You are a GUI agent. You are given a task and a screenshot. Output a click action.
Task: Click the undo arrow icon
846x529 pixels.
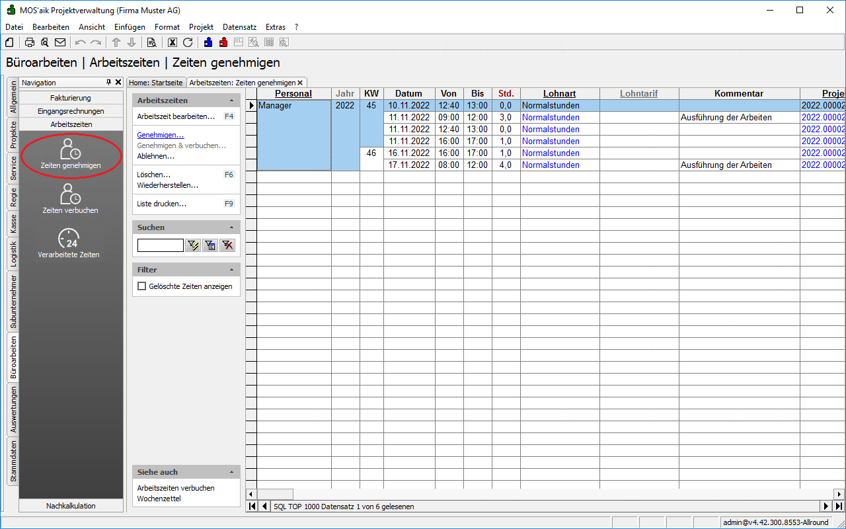click(x=81, y=42)
